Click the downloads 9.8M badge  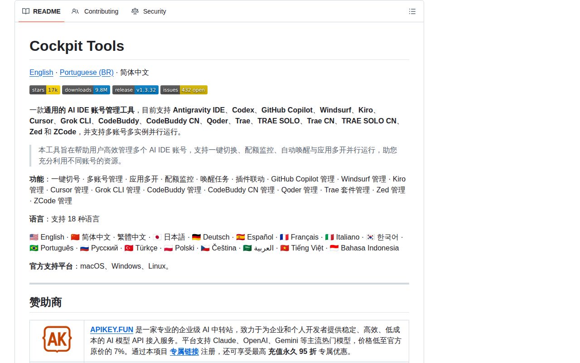click(x=86, y=90)
